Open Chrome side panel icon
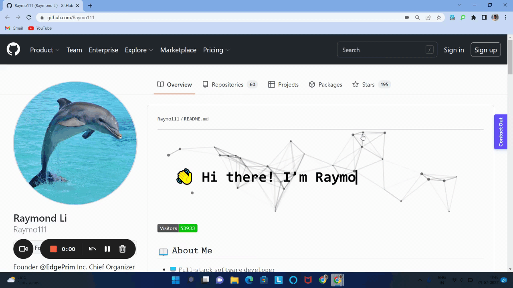The height and width of the screenshot is (288, 513). click(x=484, y=18)
